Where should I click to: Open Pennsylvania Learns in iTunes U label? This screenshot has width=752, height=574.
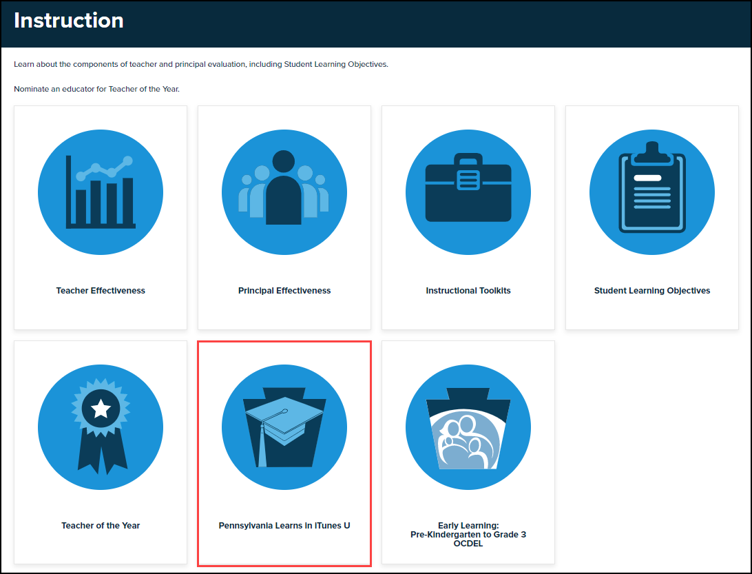click(284, 526)
